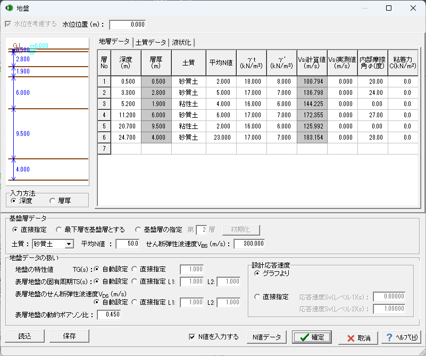
Task: Select 直接指定 for 設計応答速度
Action: (x=258, y=297)
